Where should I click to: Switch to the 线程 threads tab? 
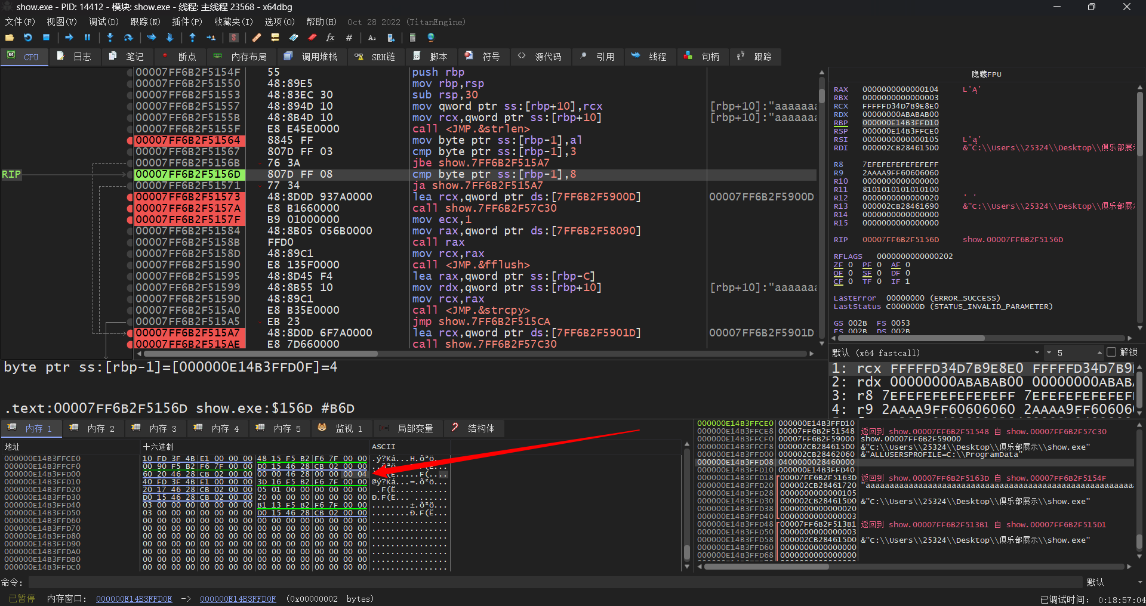coord(650,57)
